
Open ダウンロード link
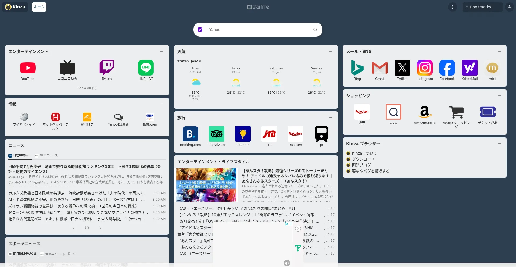[363, 159]
